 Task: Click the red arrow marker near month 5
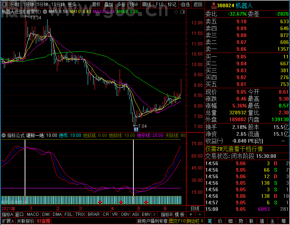146,202
